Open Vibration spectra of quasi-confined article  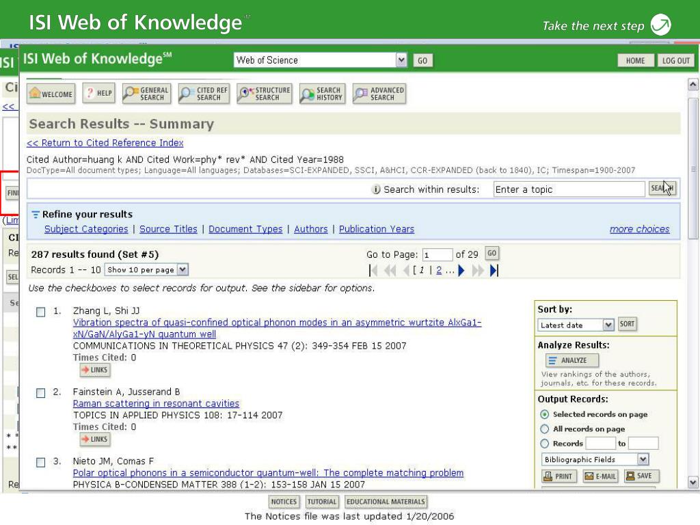278,328
